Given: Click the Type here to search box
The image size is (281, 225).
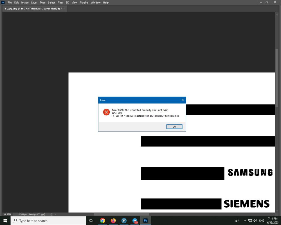Looking at the screenshot, I should point(48,221).
